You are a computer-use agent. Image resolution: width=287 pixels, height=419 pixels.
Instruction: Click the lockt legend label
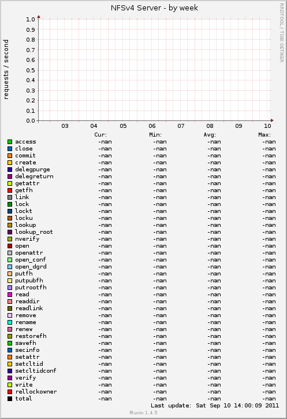coord(24,211)
